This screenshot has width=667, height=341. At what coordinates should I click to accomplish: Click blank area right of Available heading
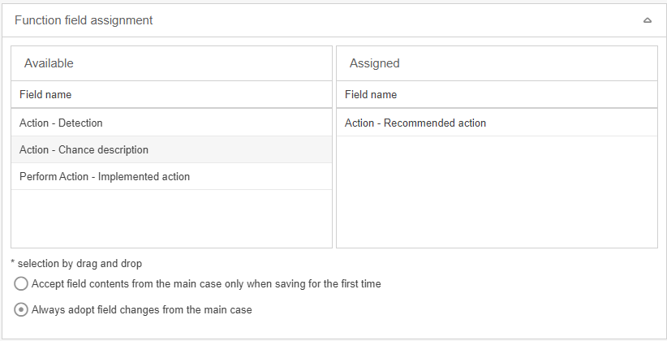(203, 63)
